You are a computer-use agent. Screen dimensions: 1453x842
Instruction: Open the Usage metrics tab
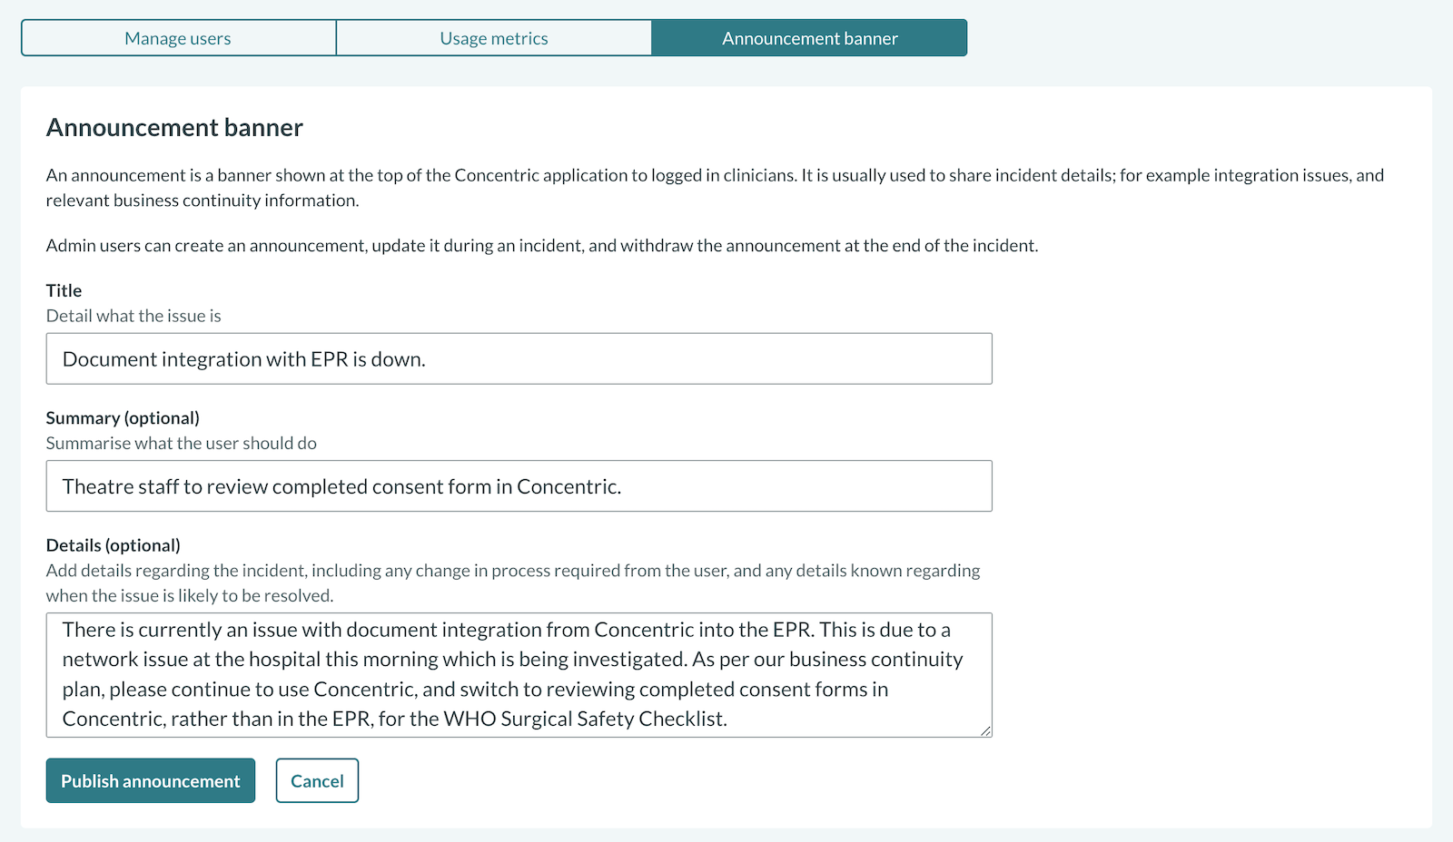pyautogui.click(x=493, y=37)
